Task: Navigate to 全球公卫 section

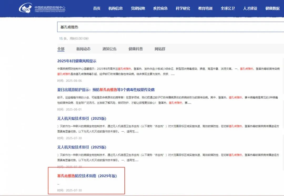Action: 228,8
